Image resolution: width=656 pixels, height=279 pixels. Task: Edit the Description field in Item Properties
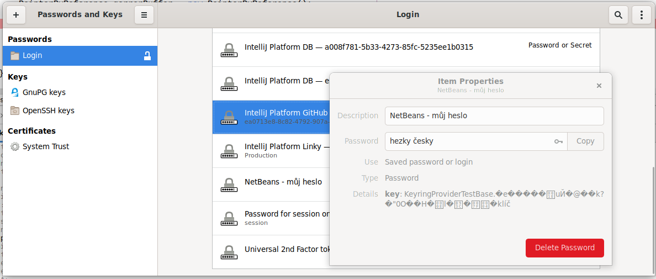[494, 116]
